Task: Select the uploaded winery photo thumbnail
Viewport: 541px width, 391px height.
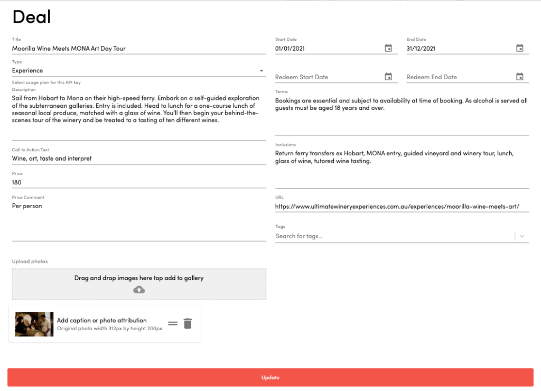Action: [x=34, y=324]
